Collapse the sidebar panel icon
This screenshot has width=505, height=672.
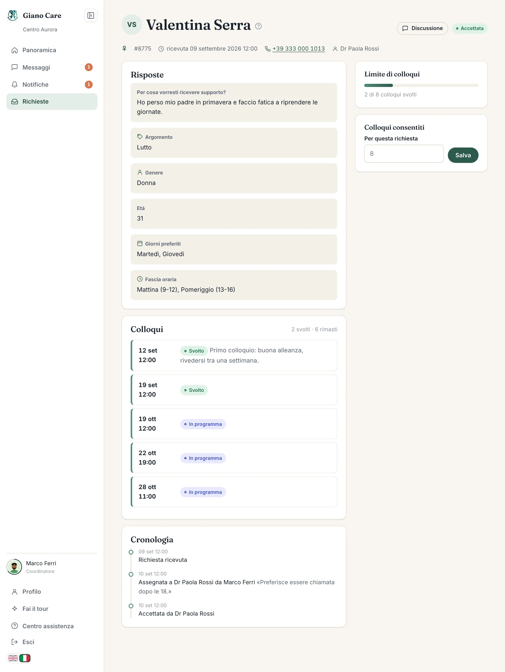[90, 16]
